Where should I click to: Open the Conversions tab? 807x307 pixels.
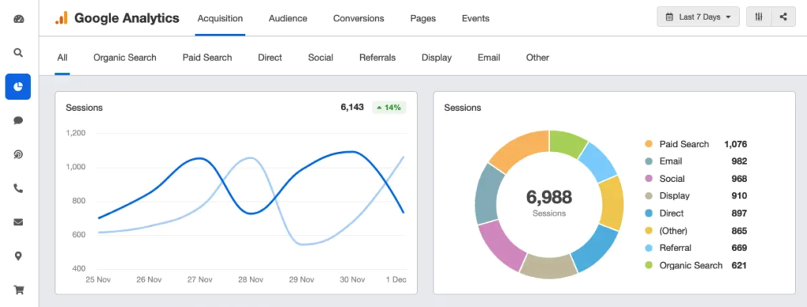(x=359, y=19)
